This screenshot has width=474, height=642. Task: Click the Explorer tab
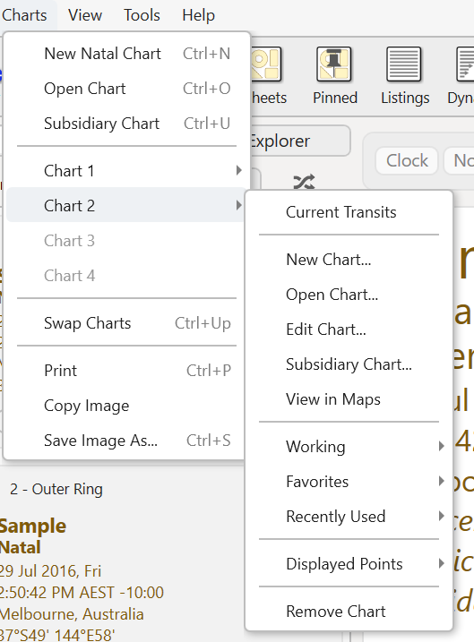click(x=300, y=141)
